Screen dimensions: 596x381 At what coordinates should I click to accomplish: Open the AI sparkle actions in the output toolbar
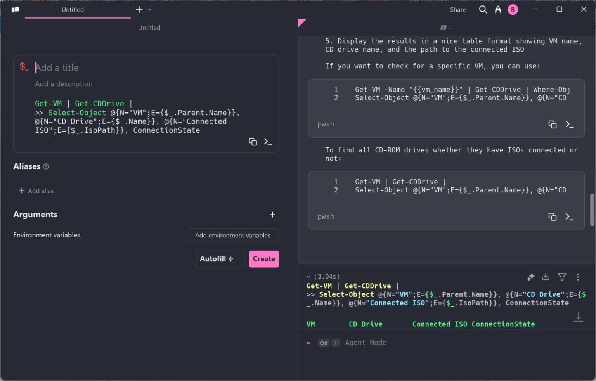pyautogui.click(x=530, y=277)
